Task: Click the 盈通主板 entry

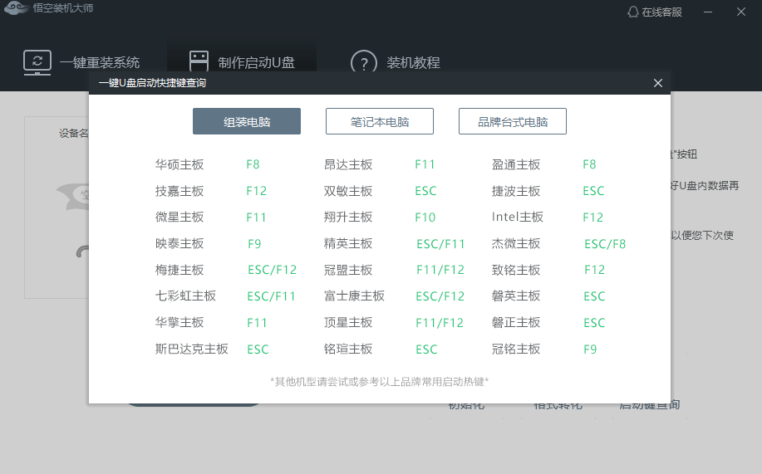Action: (516, 164)
